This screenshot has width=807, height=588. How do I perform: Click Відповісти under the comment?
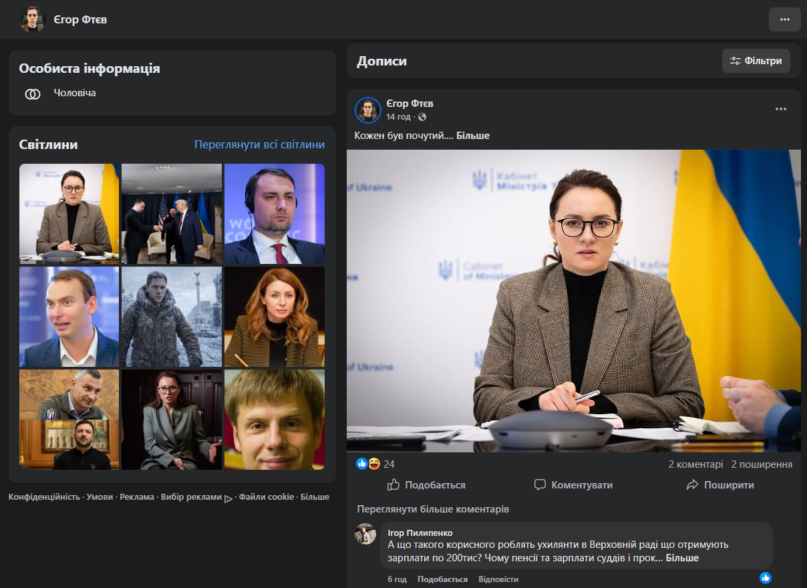(498, 579)
